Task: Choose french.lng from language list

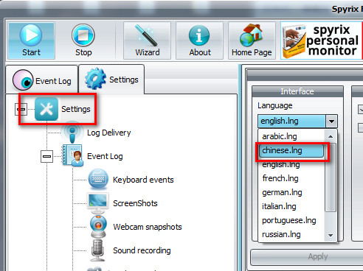Action: click(x=291, y=178)
